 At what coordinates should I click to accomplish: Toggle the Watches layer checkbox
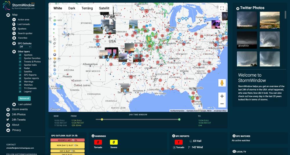[20, 85]
